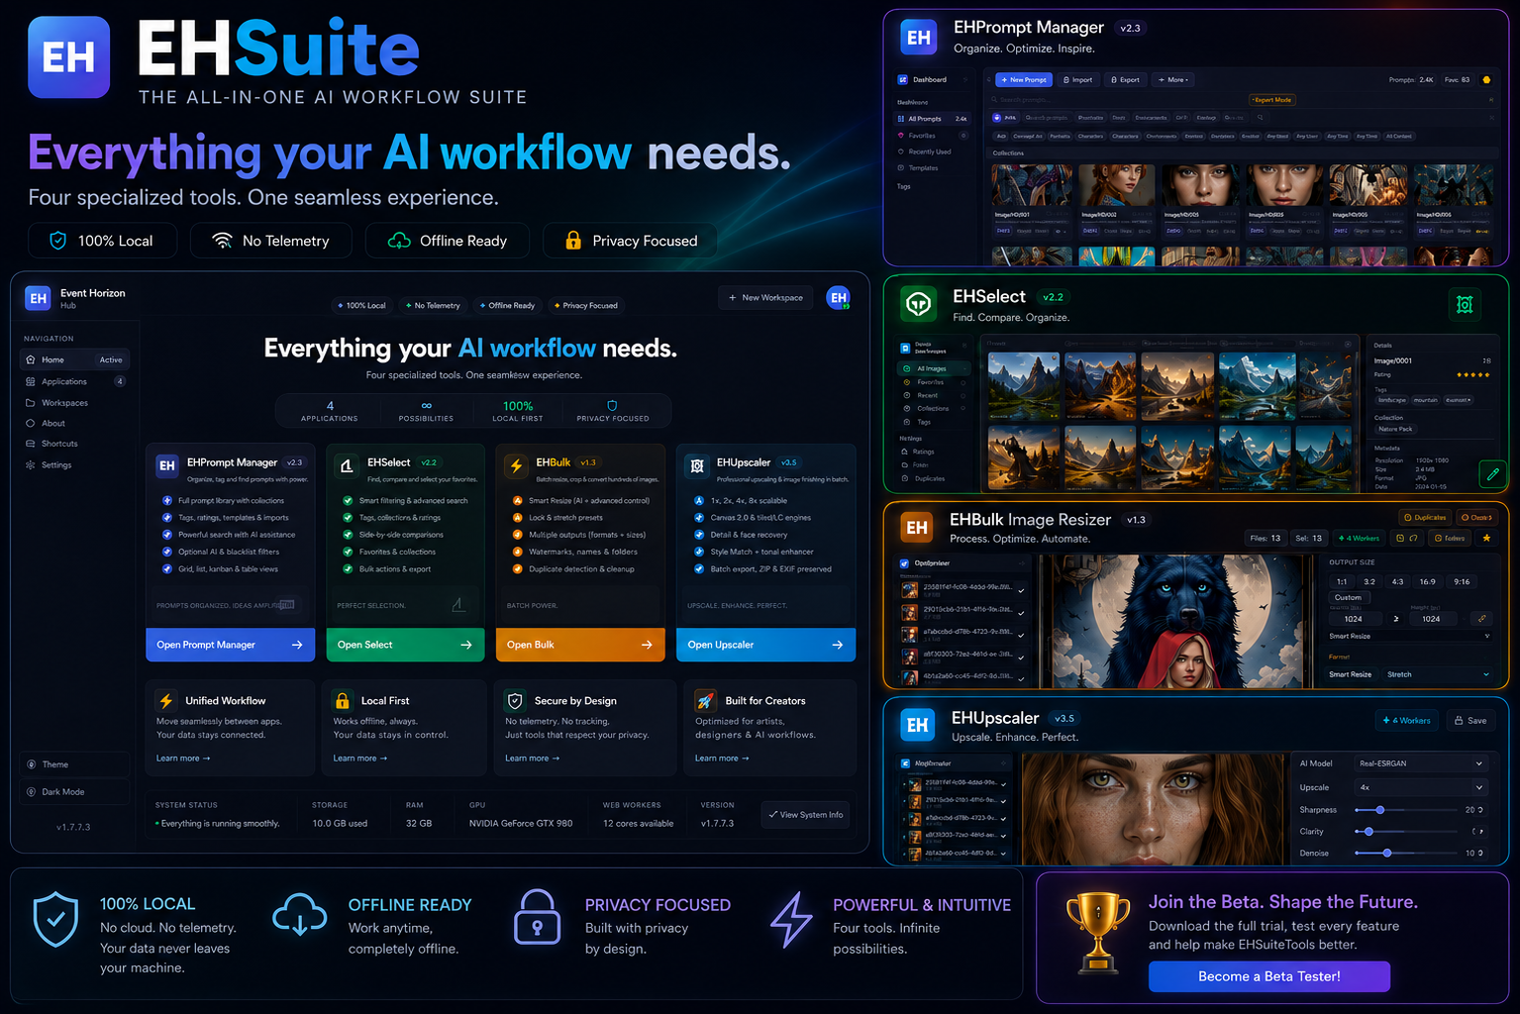
Task: Click the Event Horizon Hub logo icon
Action: (39, 298)
